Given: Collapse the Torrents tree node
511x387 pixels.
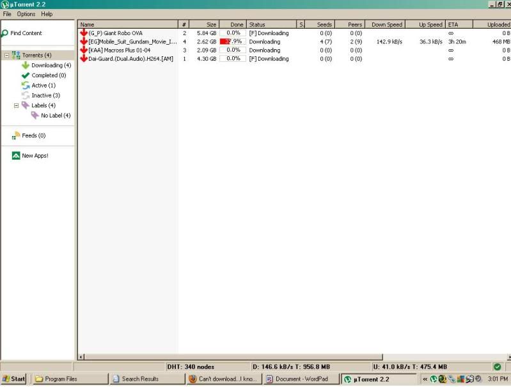Looking at the screenshot, I should point(6,56).
